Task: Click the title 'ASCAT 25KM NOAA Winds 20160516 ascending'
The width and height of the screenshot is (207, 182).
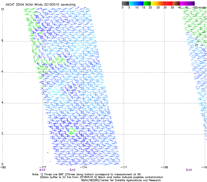Action: (x=40, y=5)
